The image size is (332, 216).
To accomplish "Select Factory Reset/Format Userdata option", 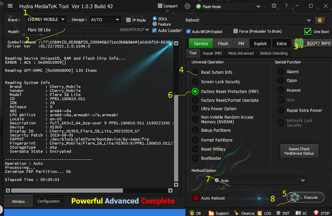I will (x=195, y=100).
